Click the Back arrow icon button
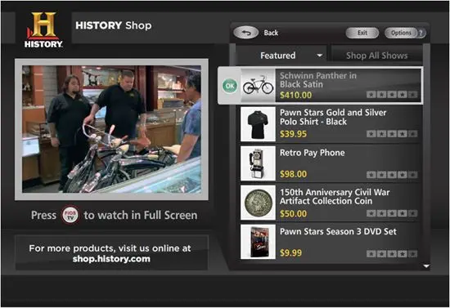This screenshot has height=308, width=450. 246,33
